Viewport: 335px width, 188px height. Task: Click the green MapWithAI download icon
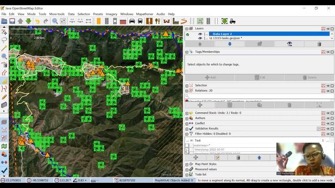point(225,21)
